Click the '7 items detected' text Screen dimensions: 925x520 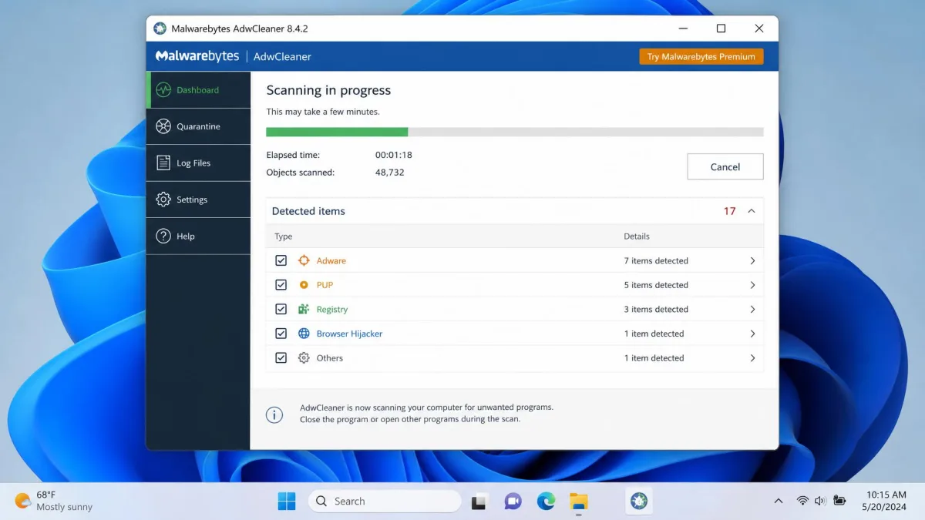[656, 261]
